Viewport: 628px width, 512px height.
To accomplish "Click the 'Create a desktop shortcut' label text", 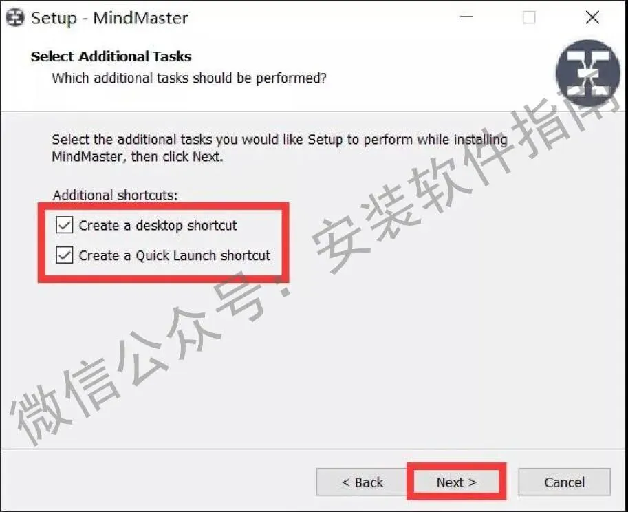I will point(158,226).
